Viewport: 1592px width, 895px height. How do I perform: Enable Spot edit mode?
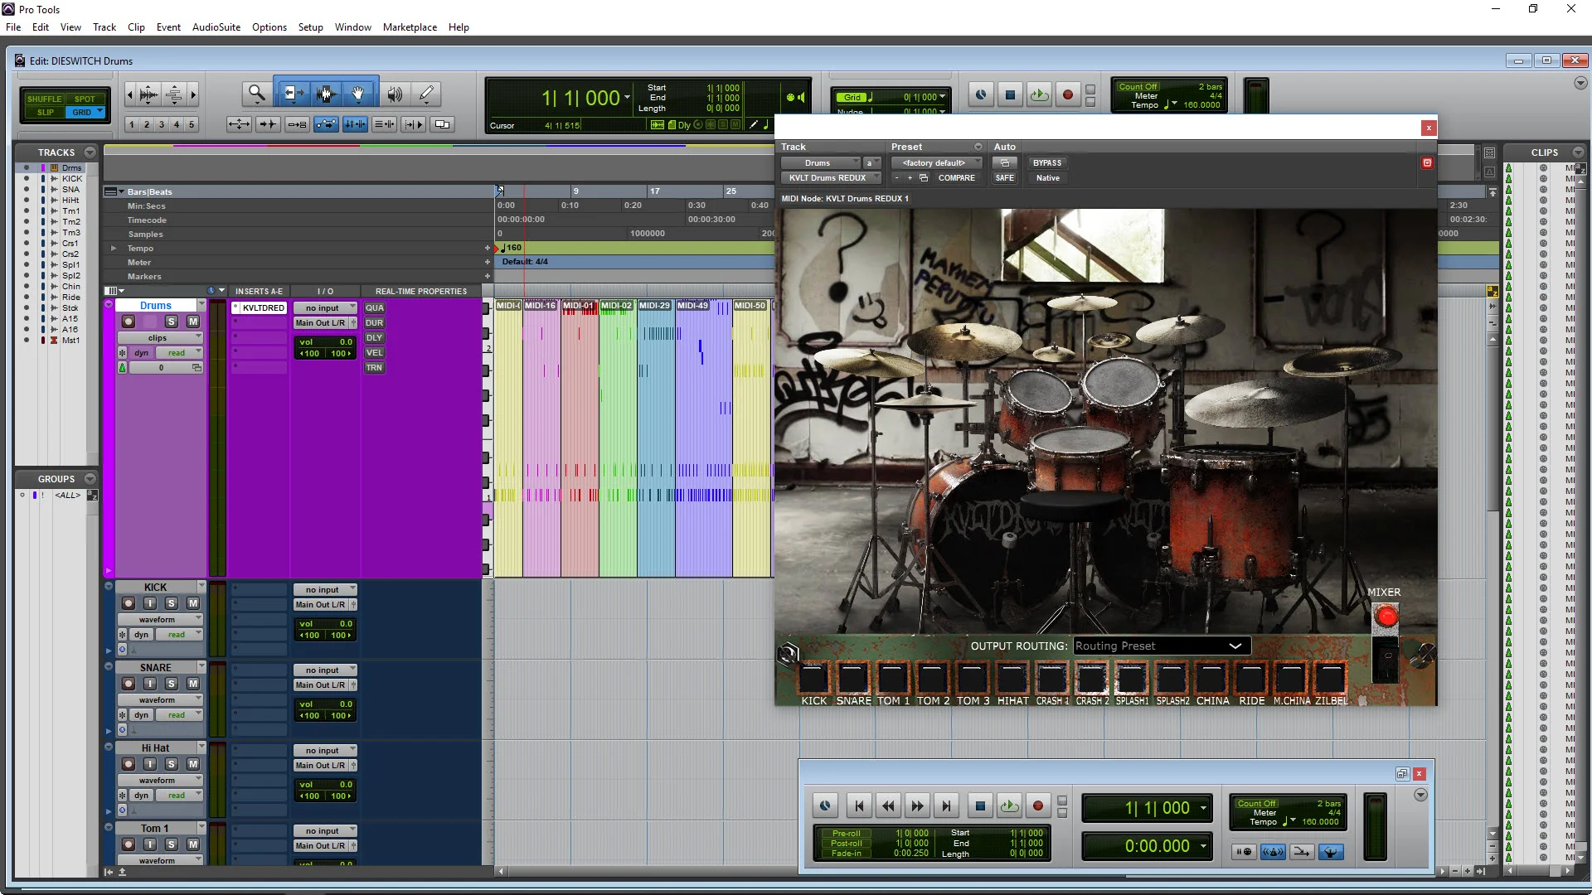coord(85,99)
